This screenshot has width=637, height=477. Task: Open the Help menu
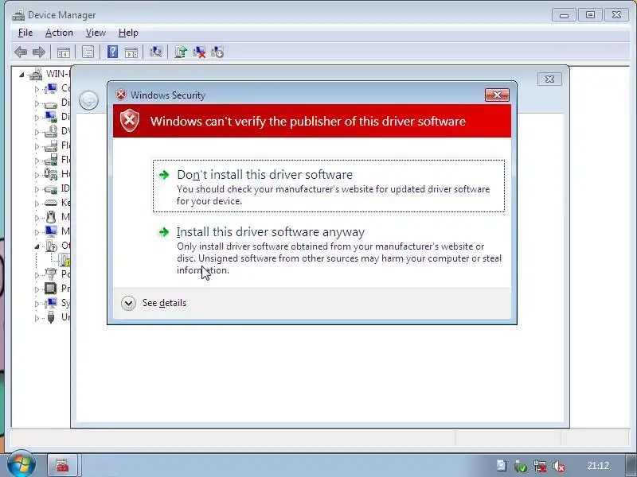[128, 33]
